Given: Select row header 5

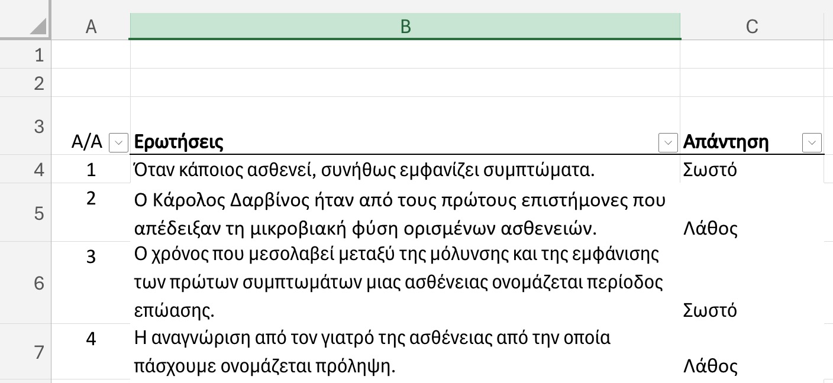Looking at the screenshot, I should tap(27, 213).
